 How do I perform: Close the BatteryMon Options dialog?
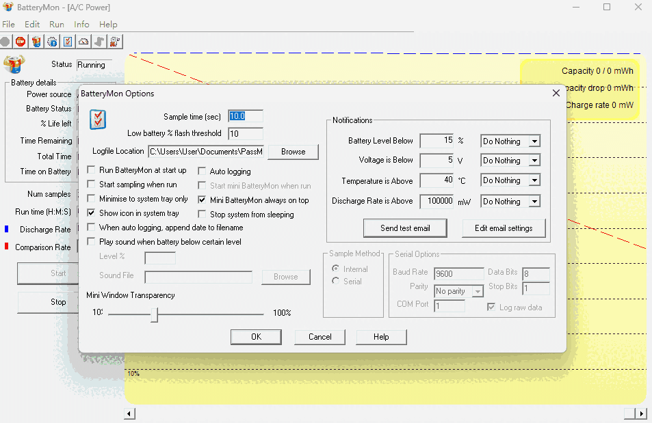coord(556,93)
